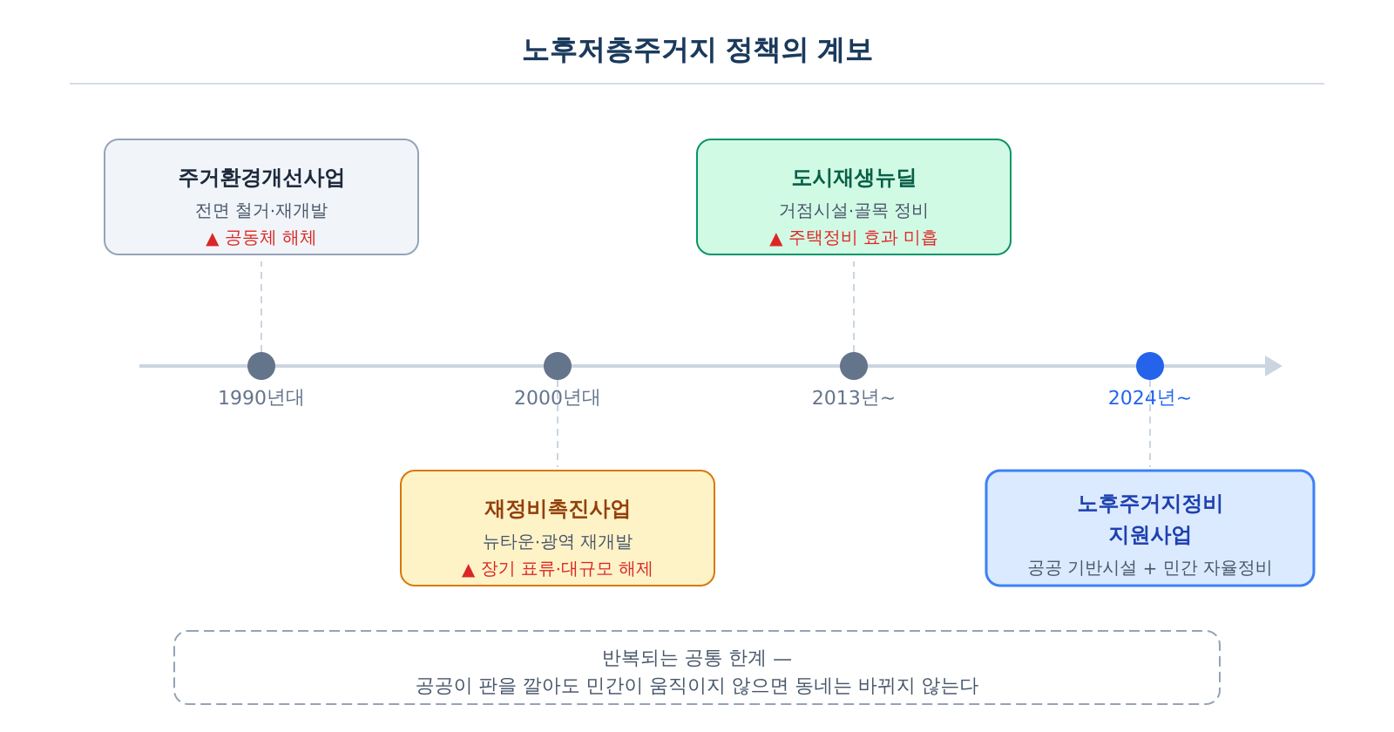Click red warning triangle beside 주택정비 효과 미흡
Screen dimensions: 1394x732
coord(776,239)
